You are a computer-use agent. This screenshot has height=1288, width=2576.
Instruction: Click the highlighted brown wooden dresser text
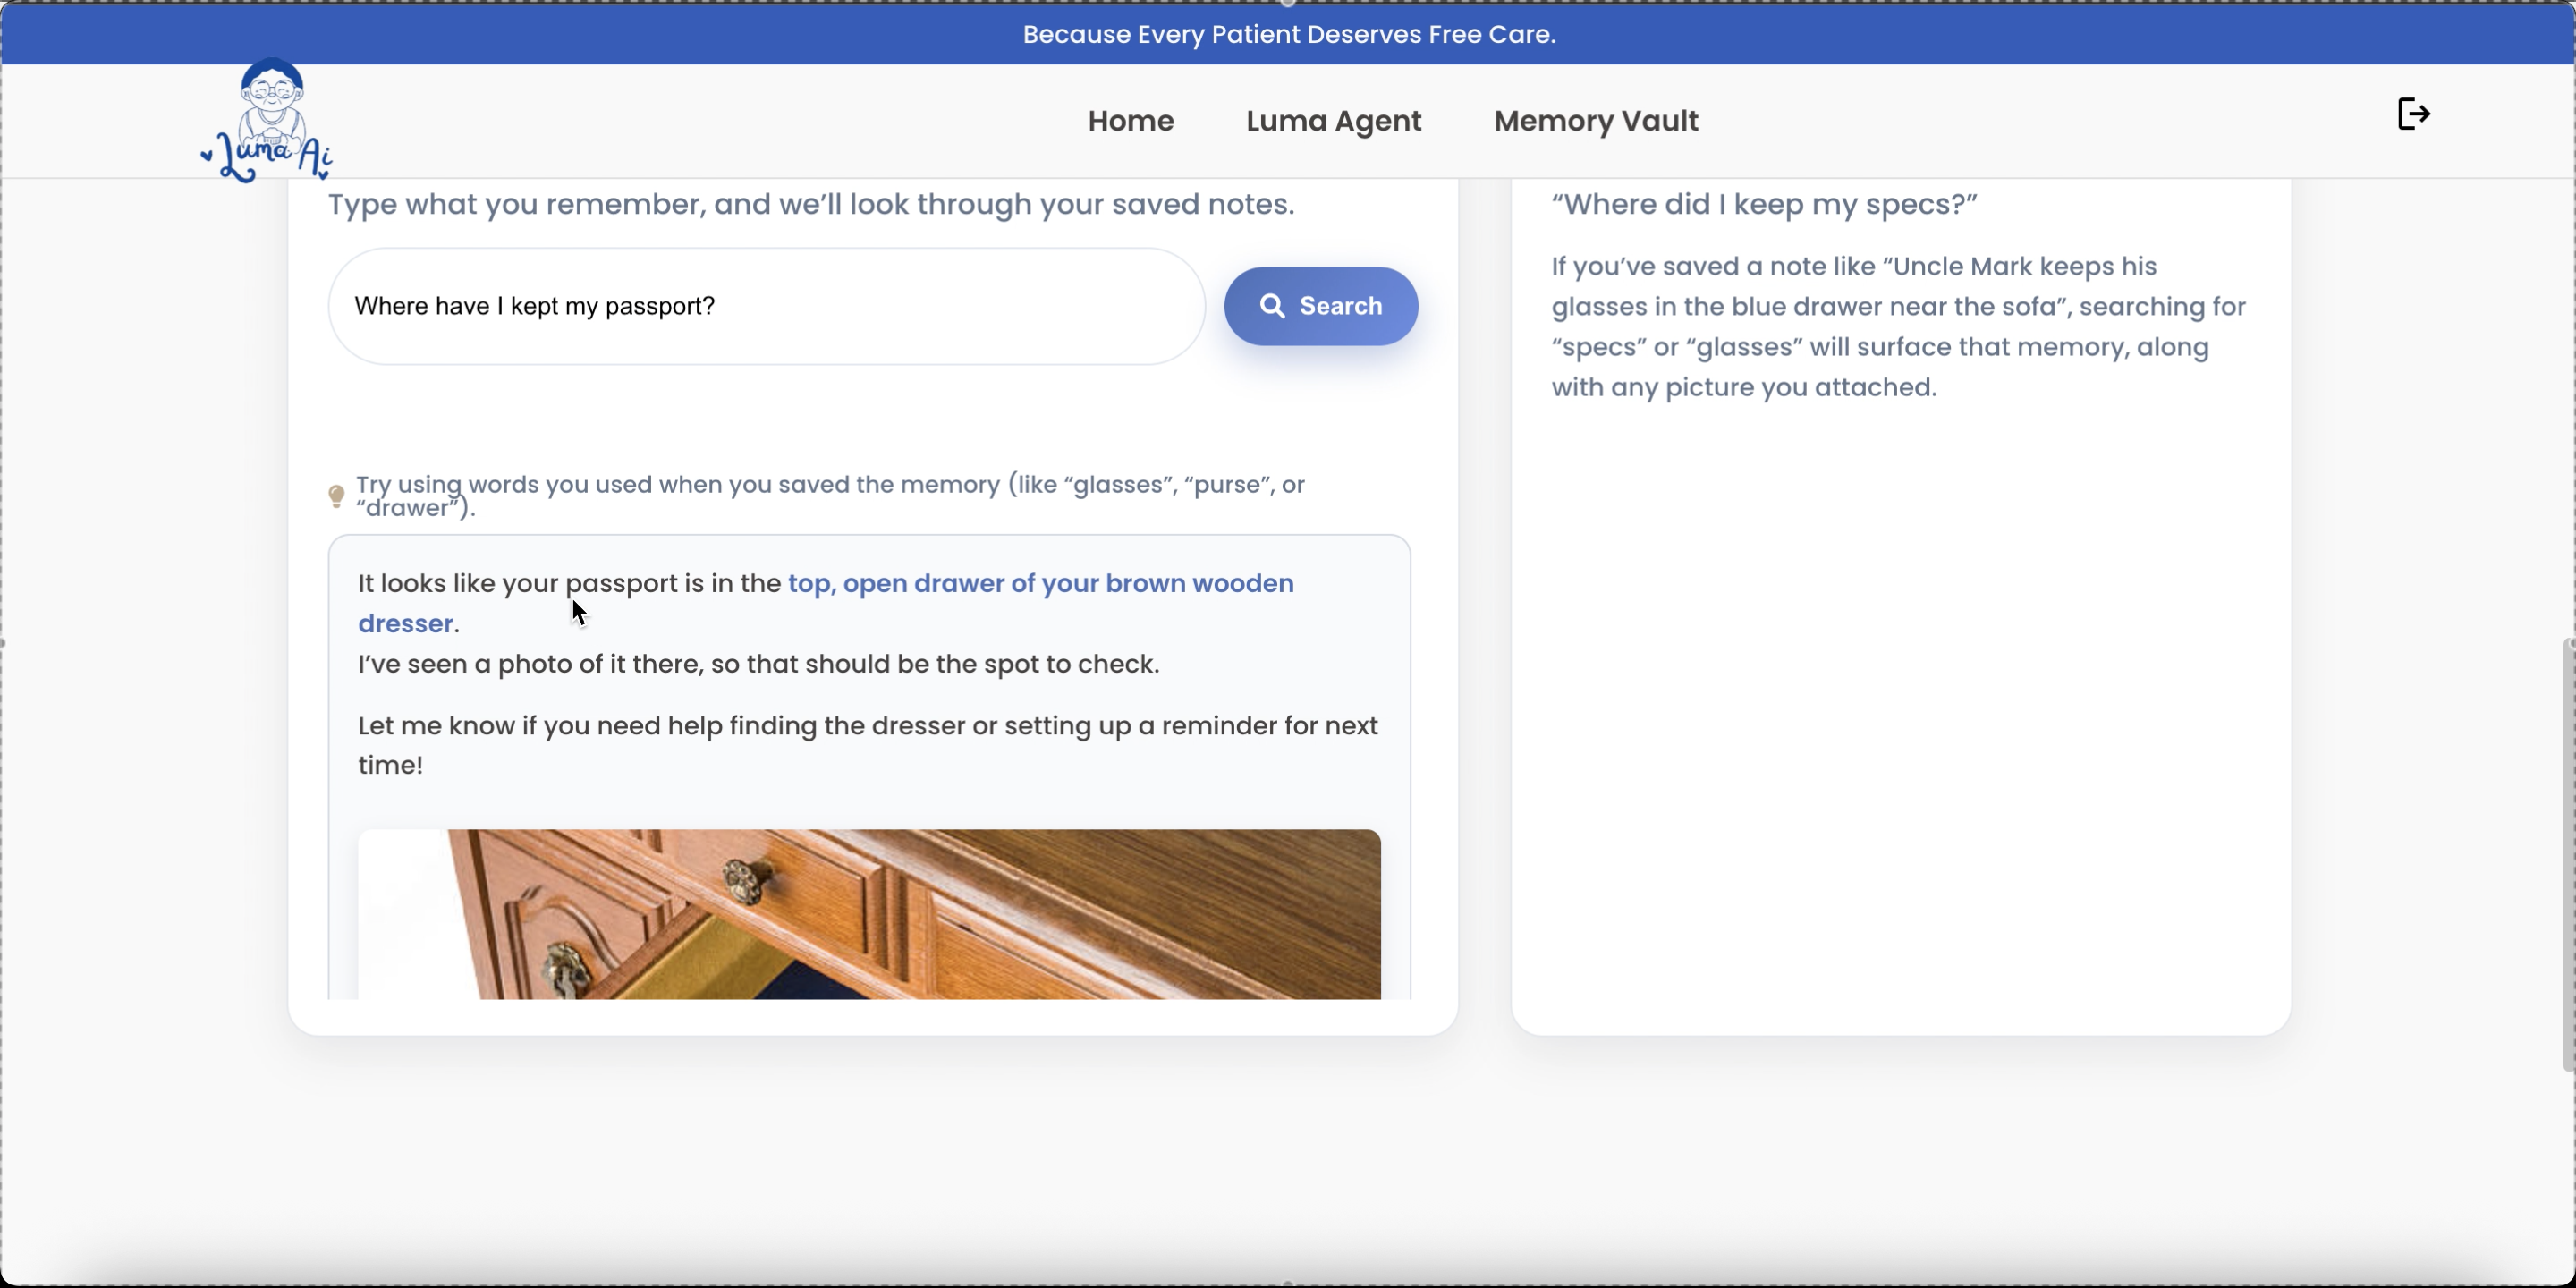coord(1040,584)
